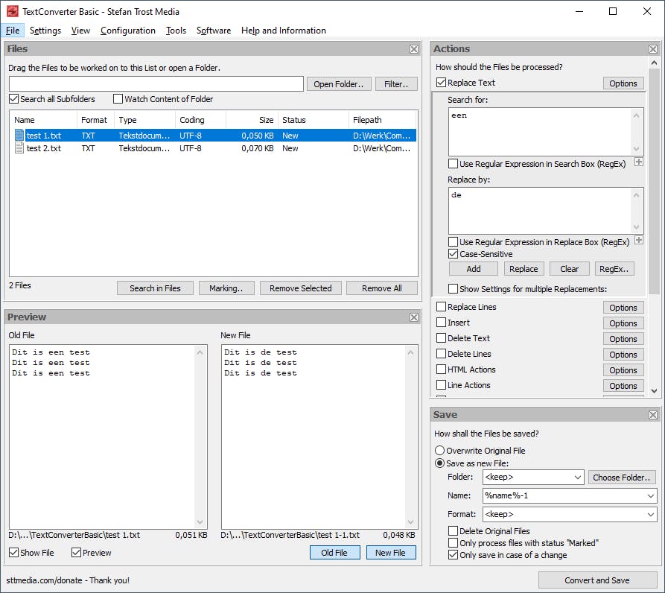Click the TextConverter app icon in title bar
The height and width of the screenshot is (593, 665).
(x=13, y=11)
